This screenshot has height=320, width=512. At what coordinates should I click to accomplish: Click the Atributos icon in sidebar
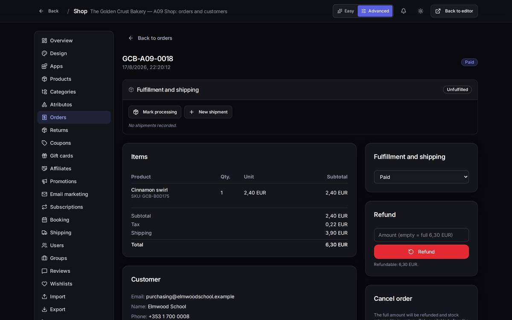[x=44, y=105]
